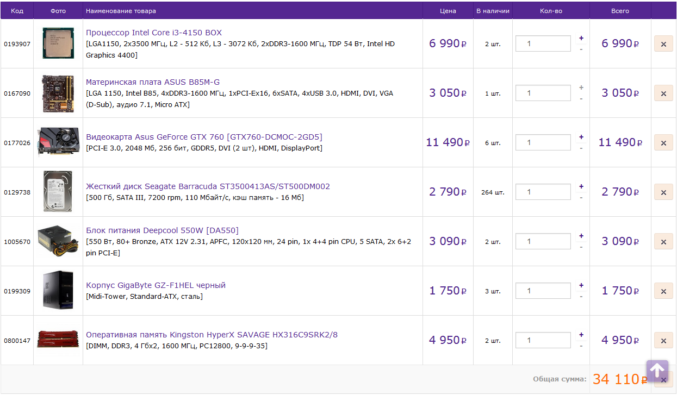Open Материнская плата ASUS B85M-G link

[x=153, y=82]
